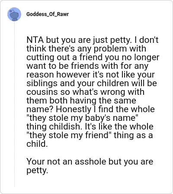Click the line "want to be friends with for any"
Screen dimensions: 173x194
(x=87, y=66)
